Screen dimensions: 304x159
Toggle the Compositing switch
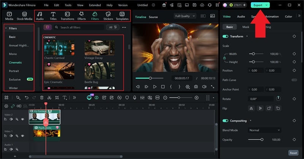pyautogui.click(x=225, y=121)
